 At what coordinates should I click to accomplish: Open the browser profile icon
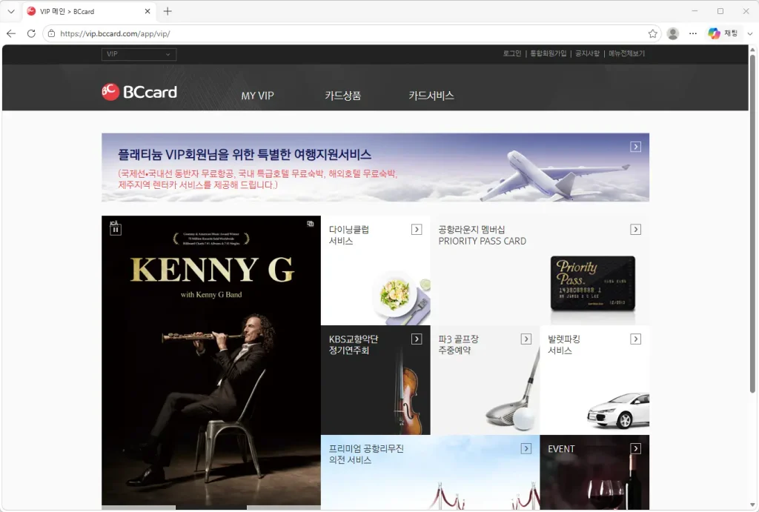point(673,33)
